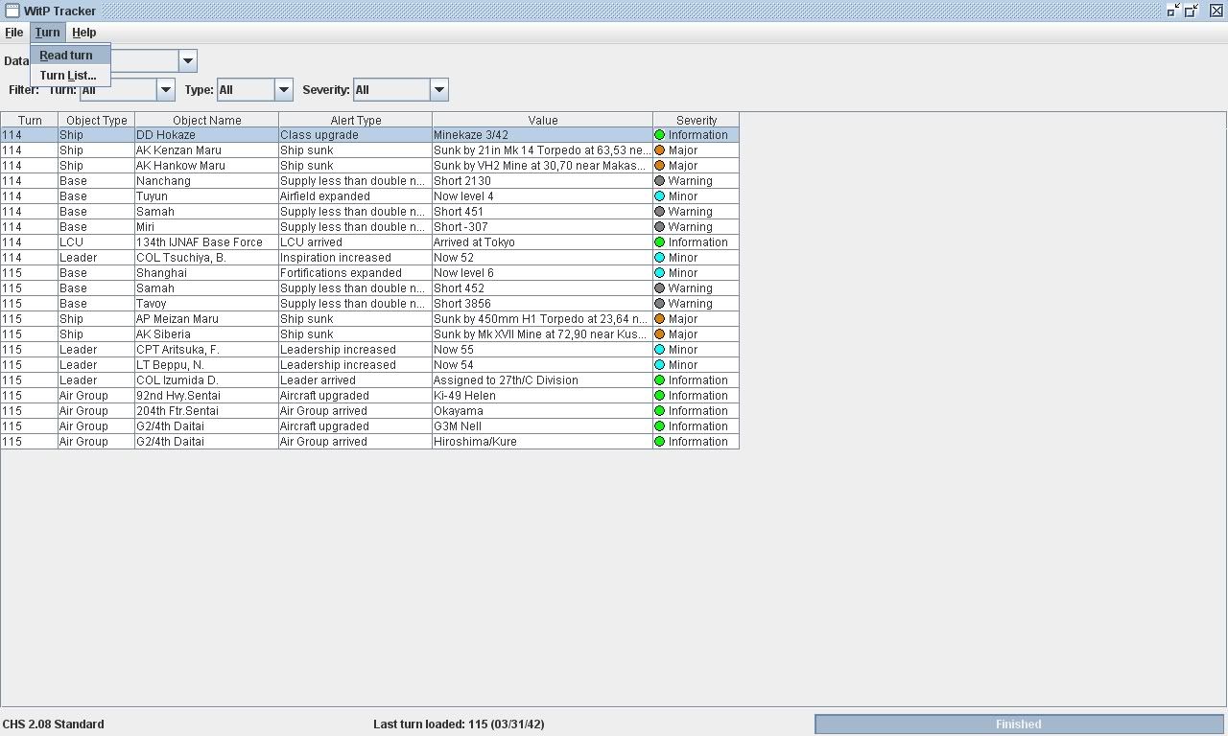Select the Airfield expanded alert cell
The width and height of the screenshot is (1228, 736).
click(355, 196)
